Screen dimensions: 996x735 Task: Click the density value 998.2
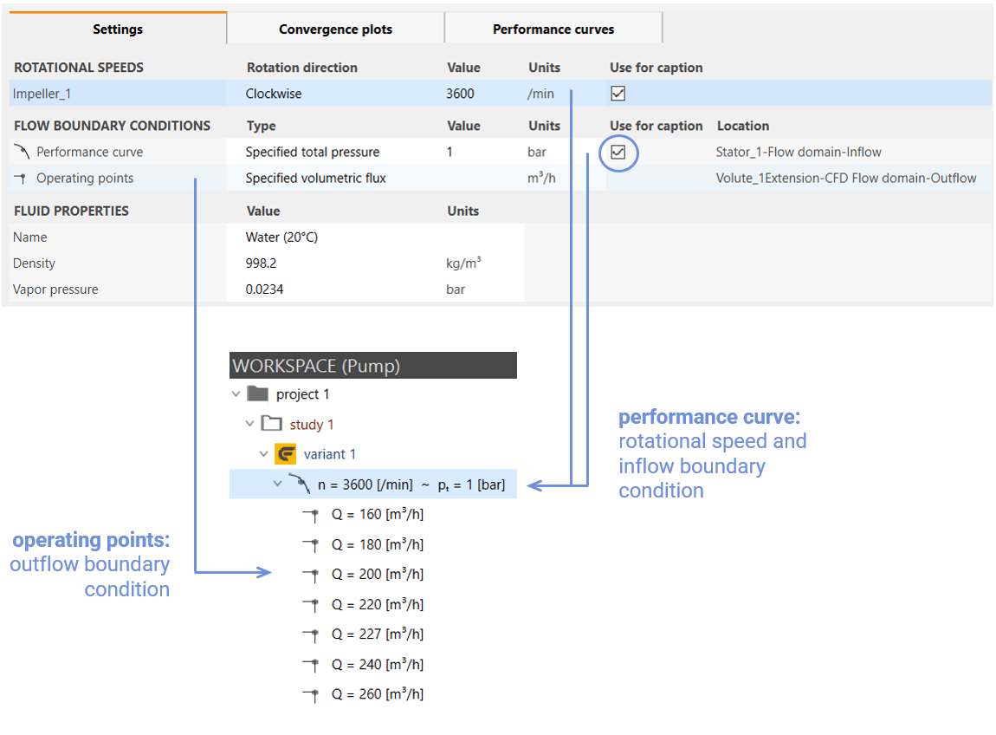pos(261,263)
